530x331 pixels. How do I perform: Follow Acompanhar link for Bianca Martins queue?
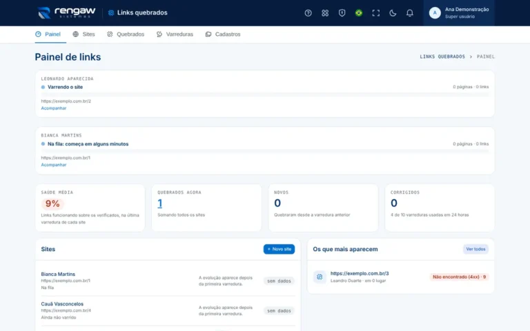54,165
